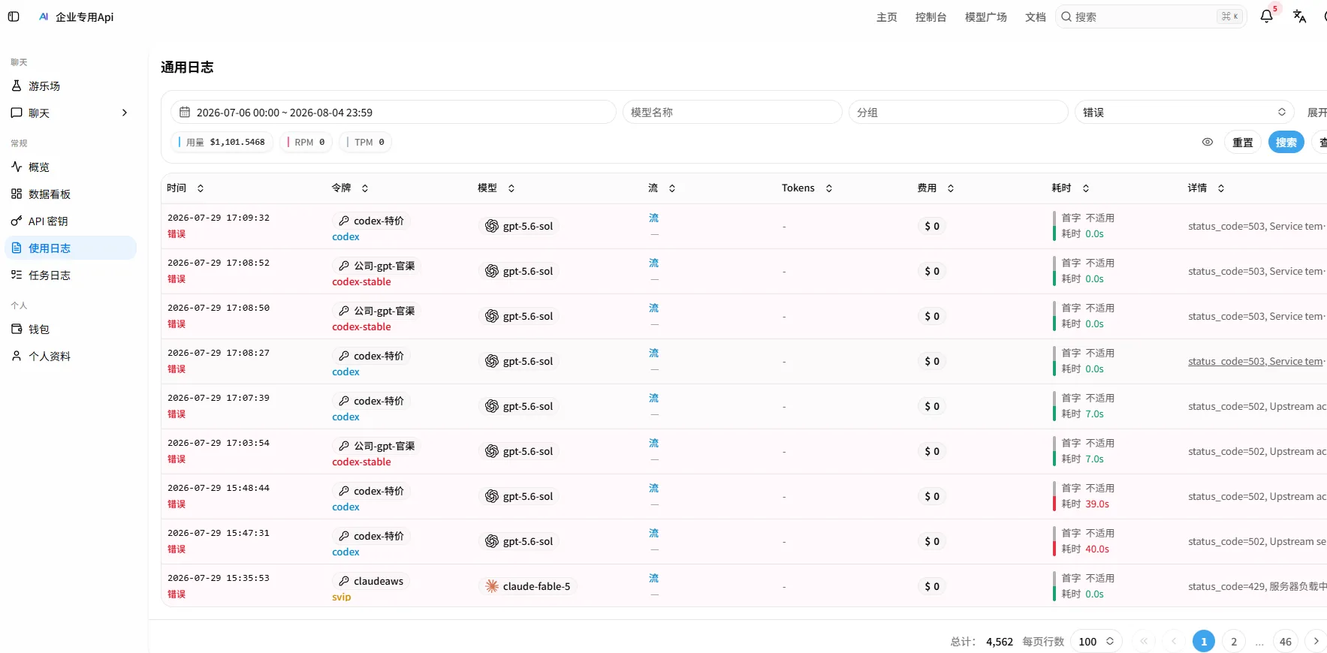Open 游乐场 in the sidebar

pyautogui.click(x=71, y=86)
